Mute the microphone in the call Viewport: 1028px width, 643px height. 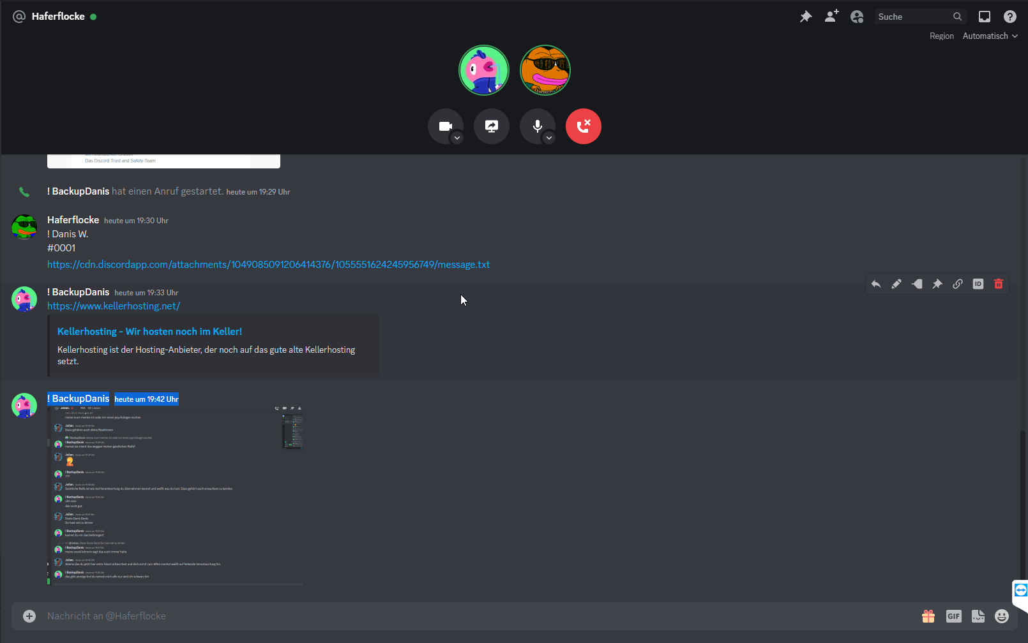click(x=537, y=126)
